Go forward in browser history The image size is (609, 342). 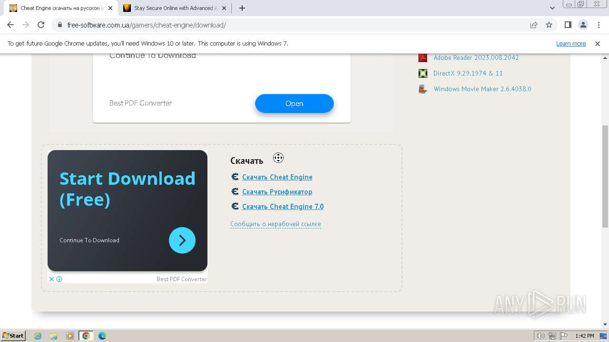pos(26,25)
